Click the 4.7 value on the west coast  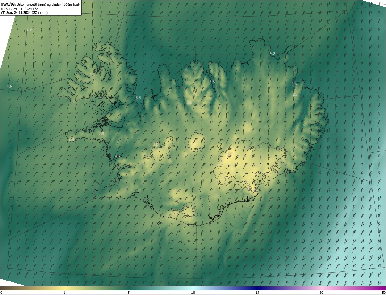(x=118, y=156)
